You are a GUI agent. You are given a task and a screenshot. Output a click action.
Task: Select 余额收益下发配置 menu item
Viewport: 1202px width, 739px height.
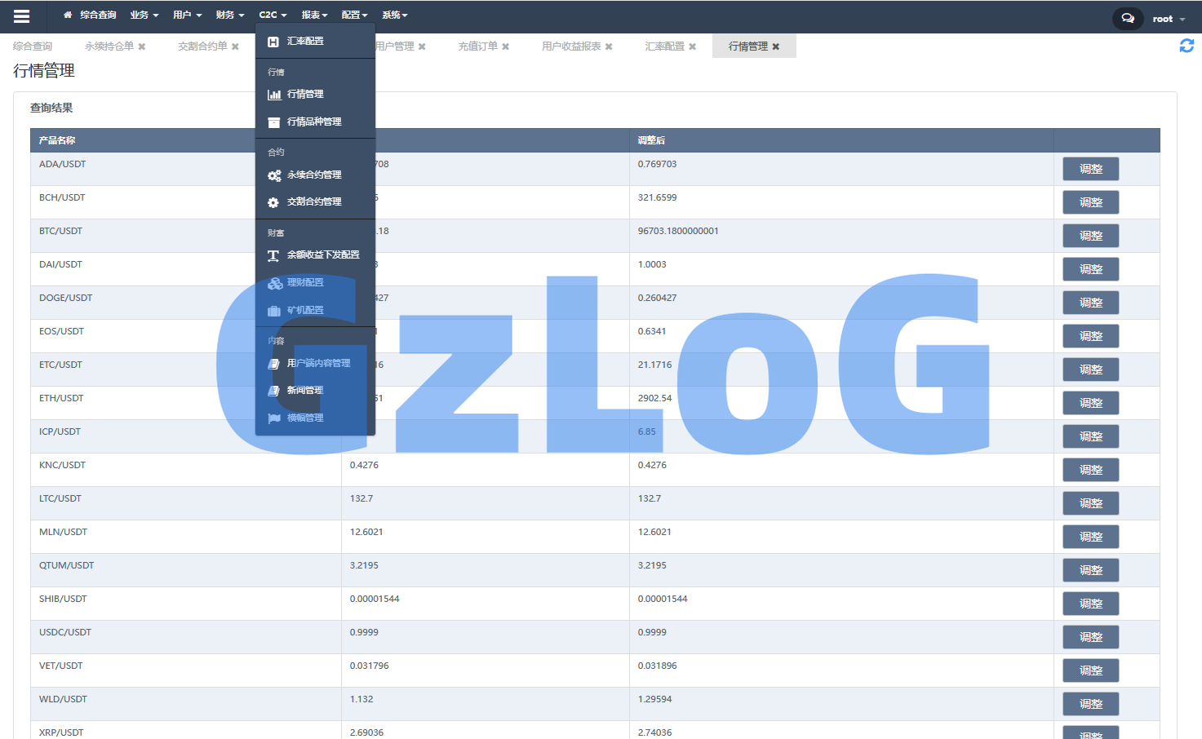[x=322, y=255]
